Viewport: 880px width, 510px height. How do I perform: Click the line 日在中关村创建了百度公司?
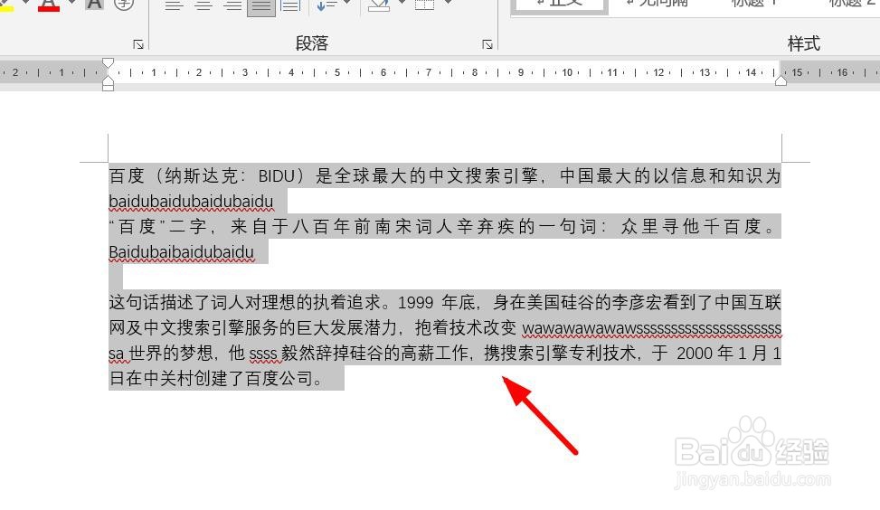click(215, 379)
